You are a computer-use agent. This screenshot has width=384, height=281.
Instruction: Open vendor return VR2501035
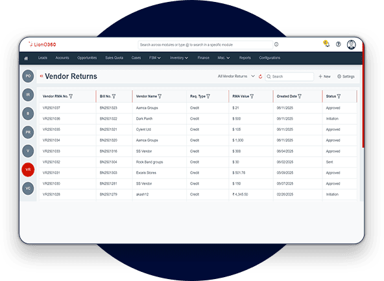51,129
